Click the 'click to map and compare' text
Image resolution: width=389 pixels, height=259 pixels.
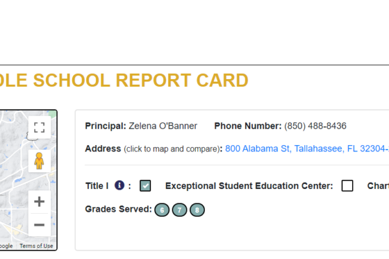[x=172, y=149]
